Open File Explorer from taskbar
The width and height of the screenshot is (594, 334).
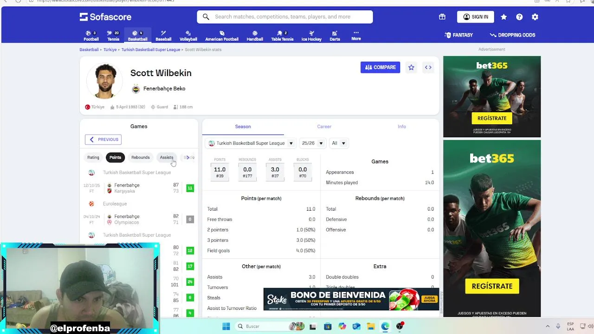click(x=370, y=326)
